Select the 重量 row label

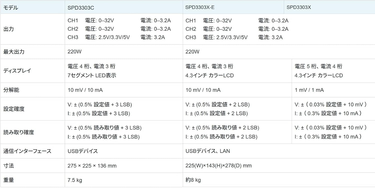tap(8, 180)
